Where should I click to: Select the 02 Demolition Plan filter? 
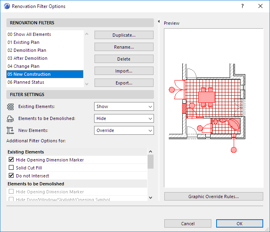pyautogui.click(x=45, y=50)
